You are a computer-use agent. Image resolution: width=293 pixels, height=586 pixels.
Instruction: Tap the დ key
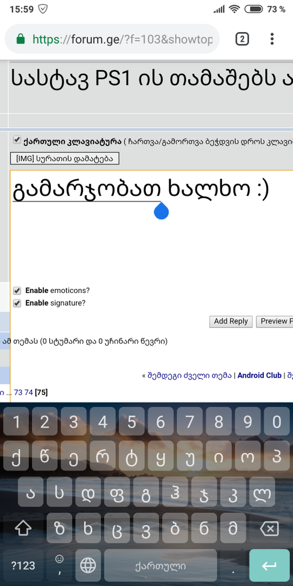(88, 492)
